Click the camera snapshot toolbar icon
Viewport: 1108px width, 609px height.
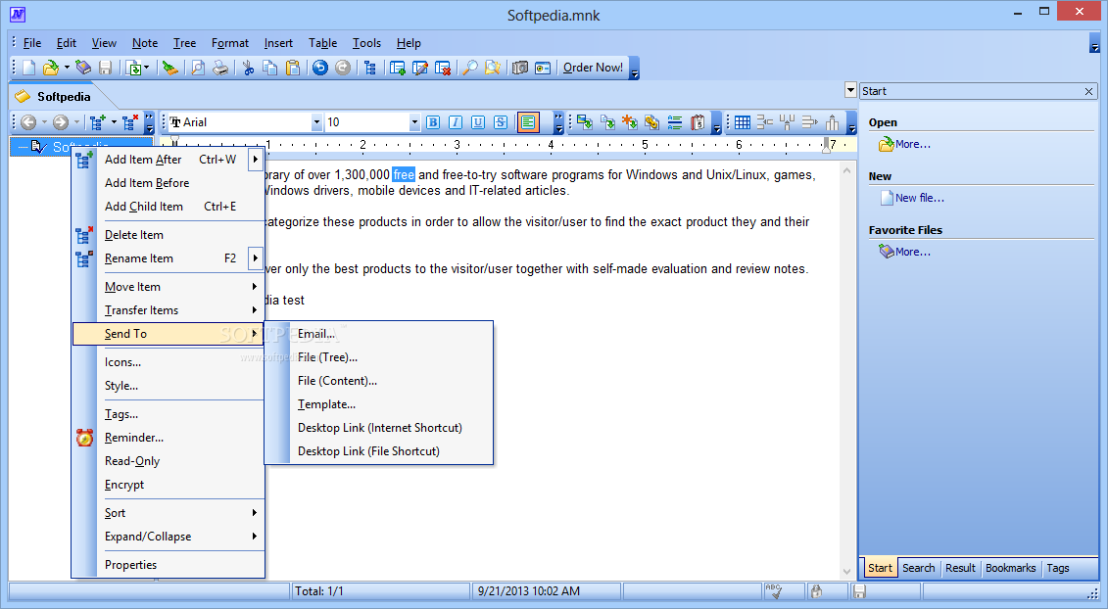click(x=521, y=68)
